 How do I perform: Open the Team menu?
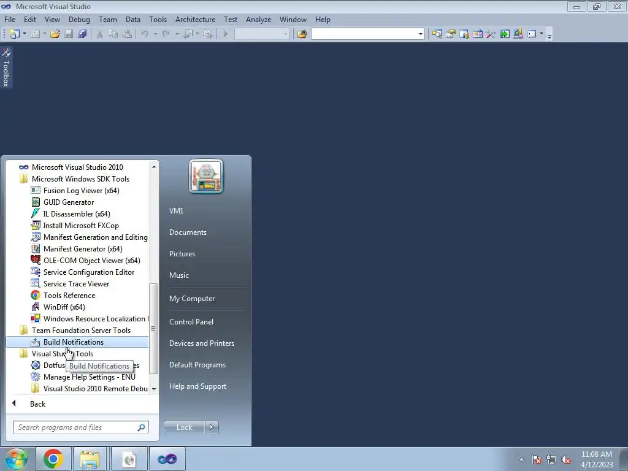pos(108,19)
